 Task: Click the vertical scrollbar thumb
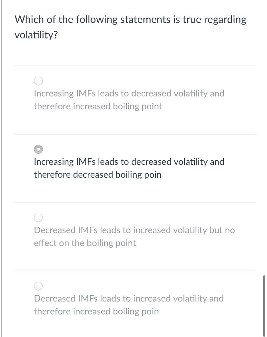click(x=264, y=305)
